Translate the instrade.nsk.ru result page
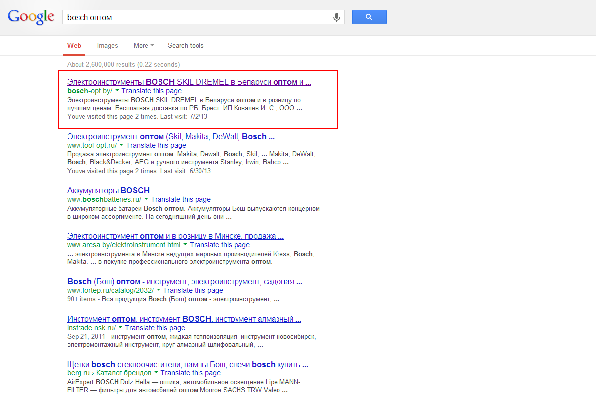Image resolution: width=596 pixels, height=407 pixels. [155, 328]
